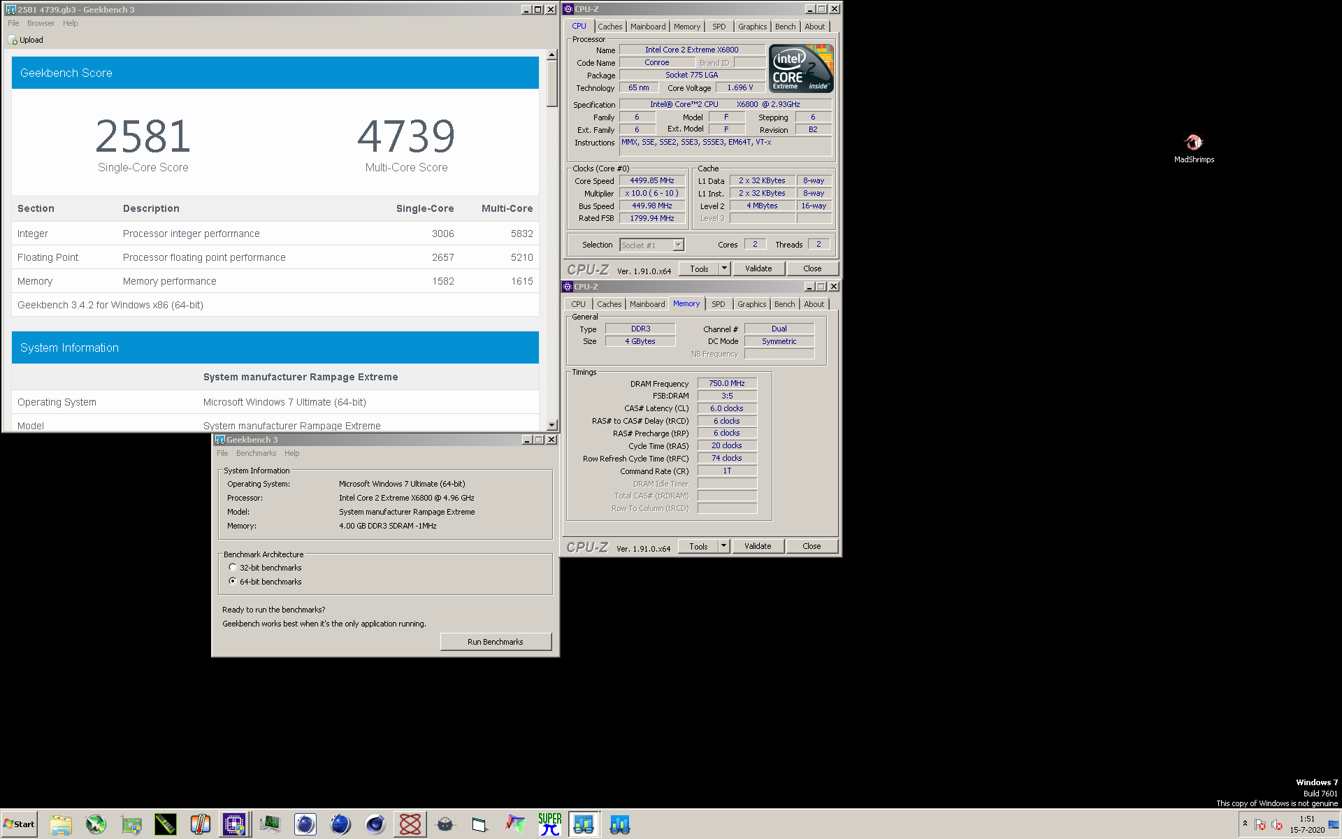
Task: Switch to Mainboard tab in CPU-Z processor window
Action: tap(648, 27)
